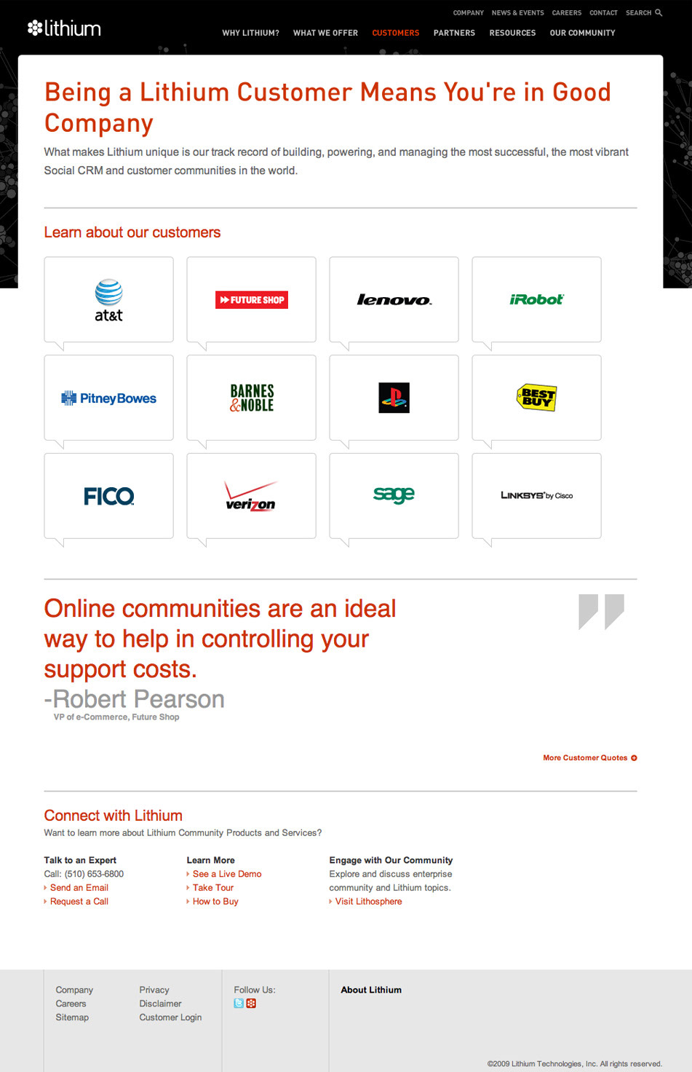Open the See a Live Demo link
The height and width of the screenshot is (1072, 692).
pos(227,874)
